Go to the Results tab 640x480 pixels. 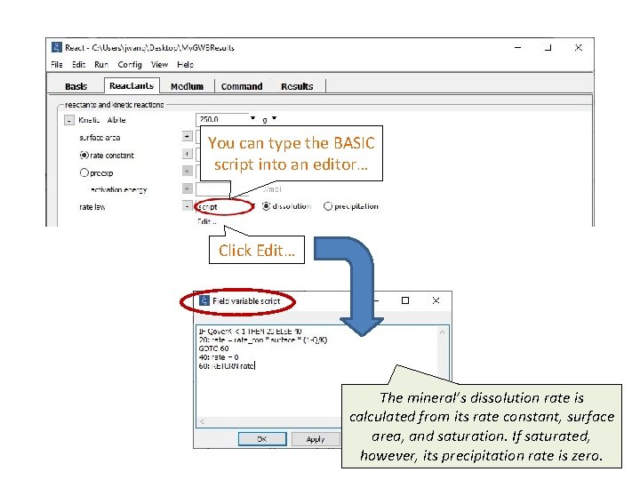pyautogui.click(x=297, y=86)
